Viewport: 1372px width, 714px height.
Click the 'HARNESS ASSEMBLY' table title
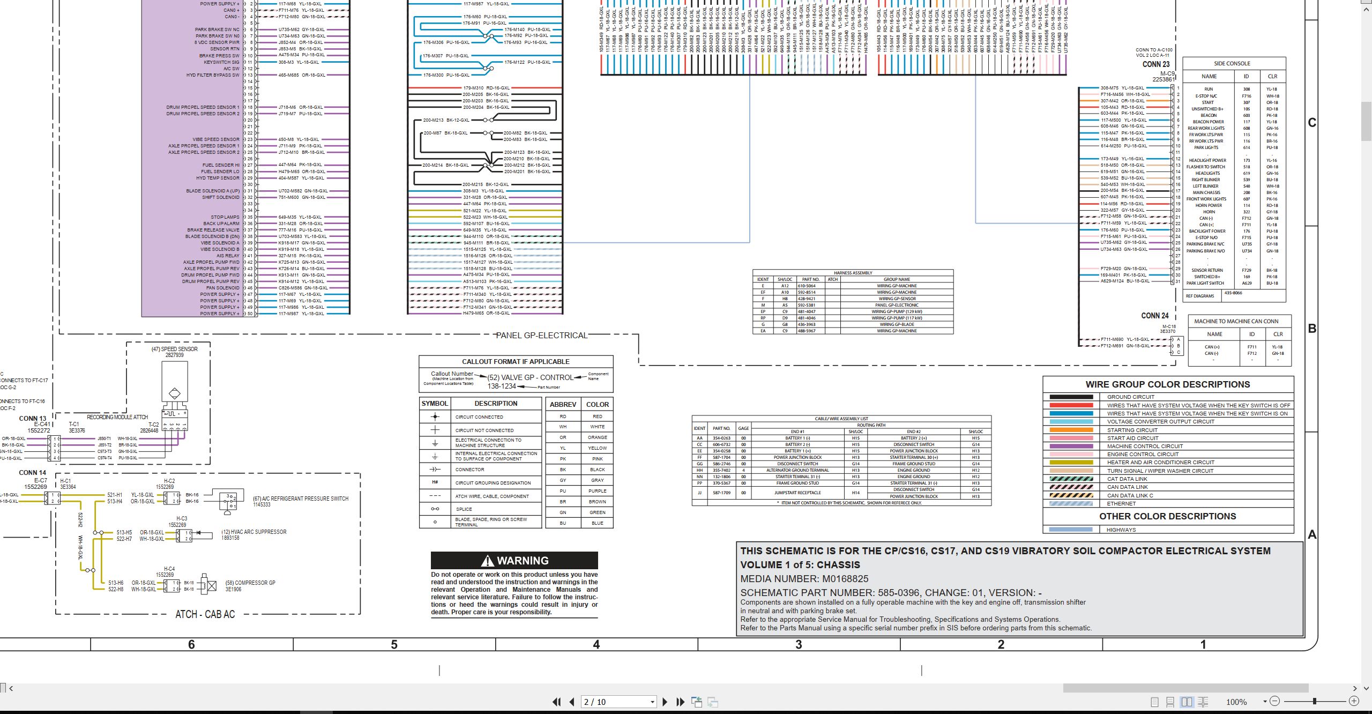853,273
